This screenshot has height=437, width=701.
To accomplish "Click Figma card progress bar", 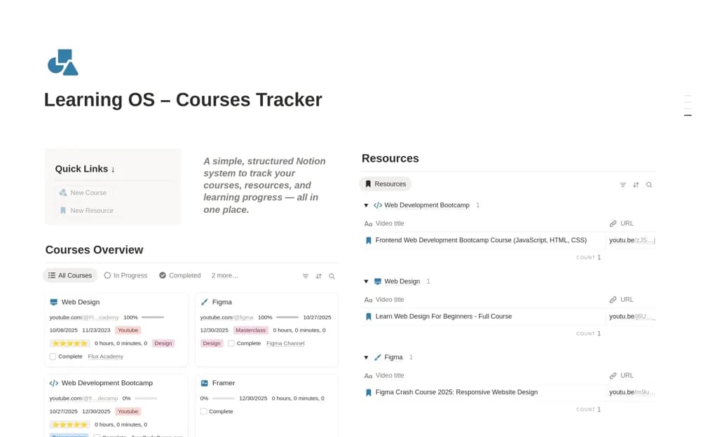I will [x=287, y=317].
